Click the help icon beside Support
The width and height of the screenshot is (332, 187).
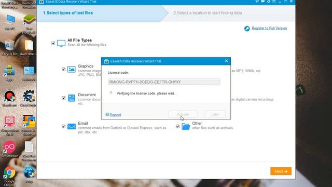(x=107, y=114)
